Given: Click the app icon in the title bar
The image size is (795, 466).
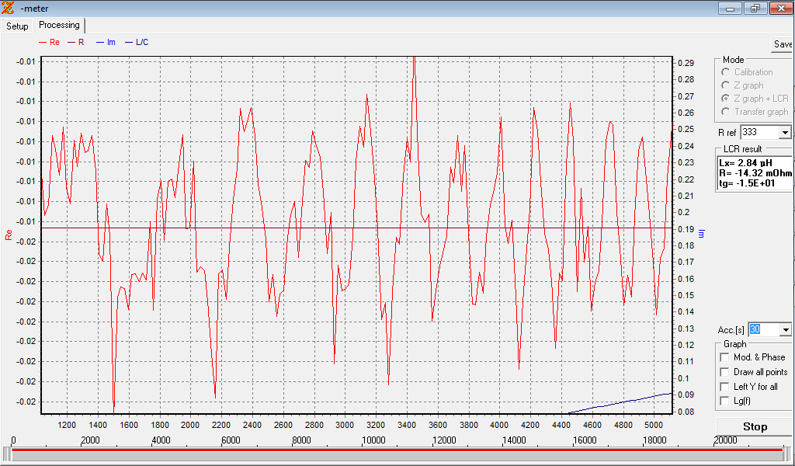Looking at the screenshot, I should pos(8,8).
